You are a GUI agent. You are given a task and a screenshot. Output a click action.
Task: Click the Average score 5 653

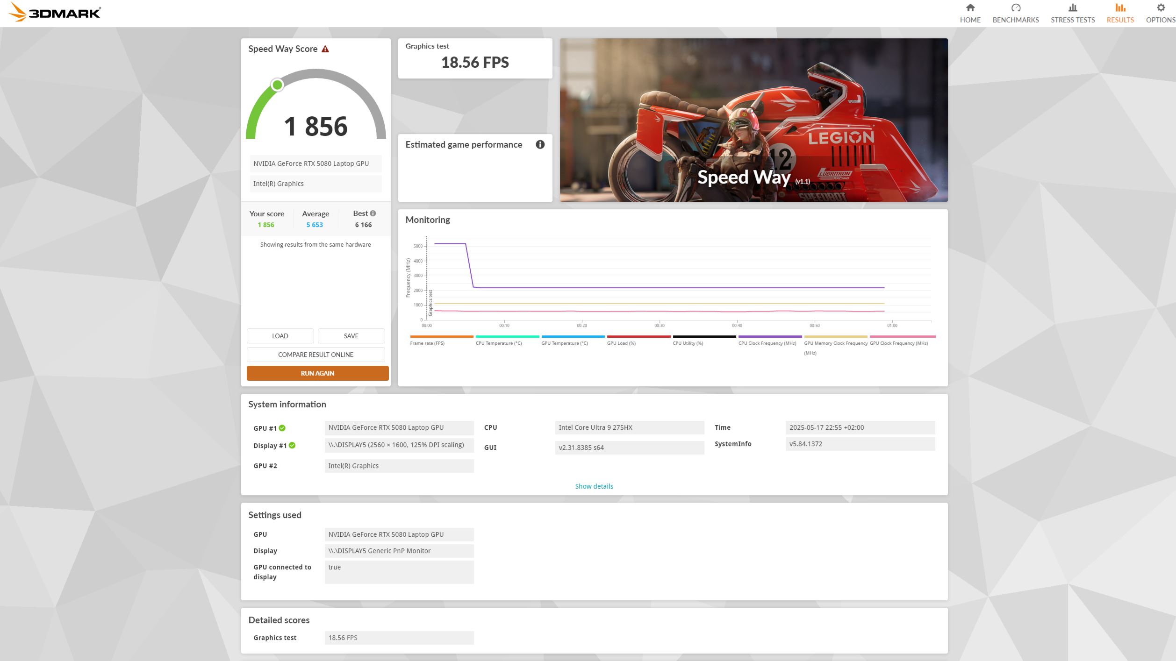click(315, 225)
